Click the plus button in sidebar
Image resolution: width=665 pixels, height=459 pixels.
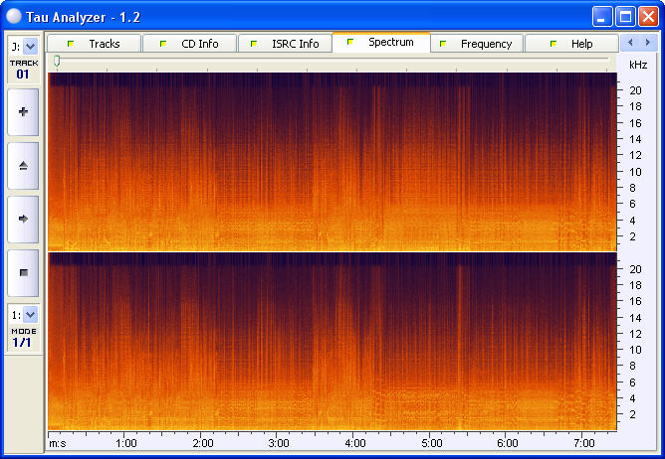(x=23, y=112)
